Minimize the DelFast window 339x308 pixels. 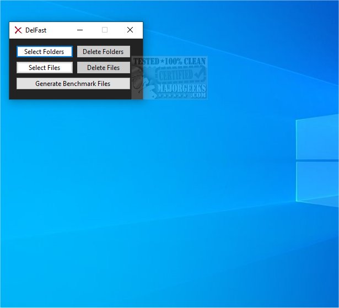tap(80, 30)
